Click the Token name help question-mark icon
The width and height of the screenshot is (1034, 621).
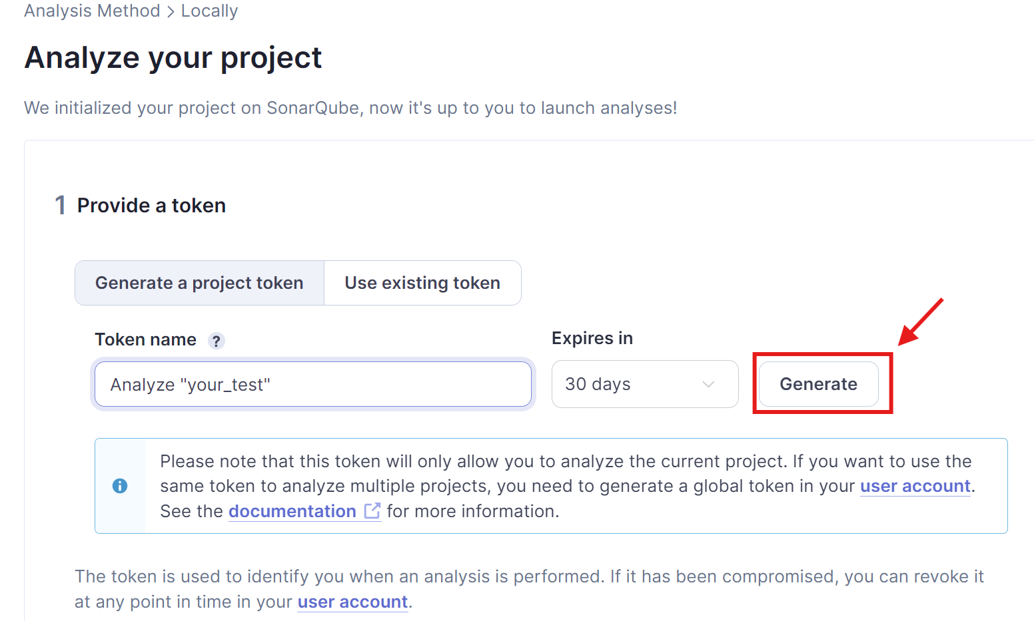click(216, 341)
